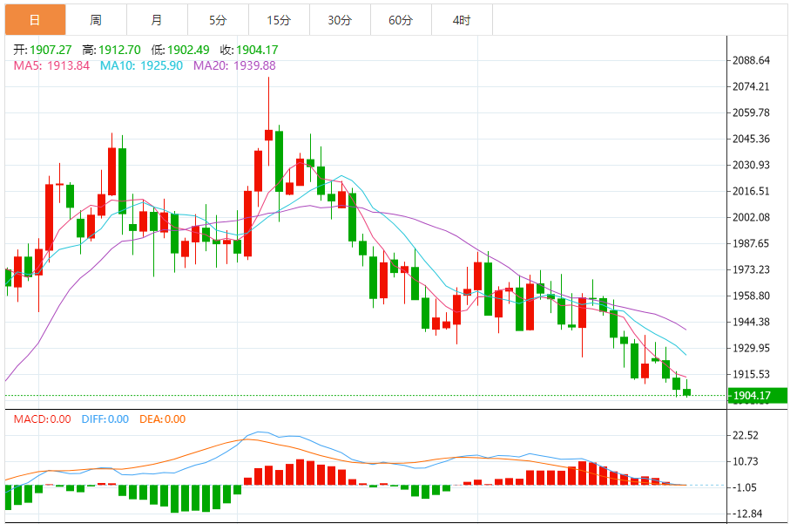Click the 1929.95 price axis label
The image size is (797, 524).
751,348
